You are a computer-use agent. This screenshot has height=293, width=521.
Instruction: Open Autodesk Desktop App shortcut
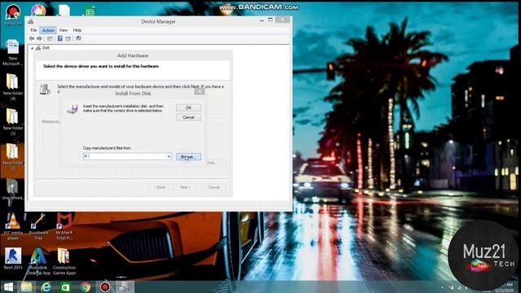pyautogui.click(x=38, y=261)
